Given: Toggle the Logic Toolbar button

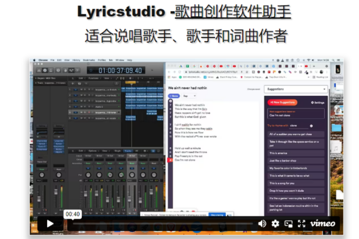Looking at the screenshot, I should [51, 70].
